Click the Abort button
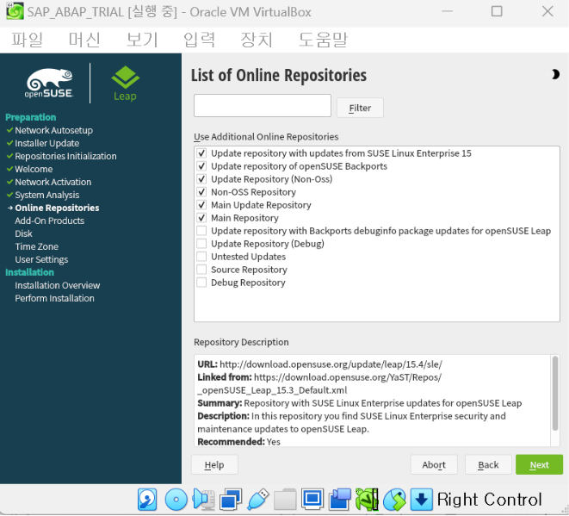 [x=434, y=465]
